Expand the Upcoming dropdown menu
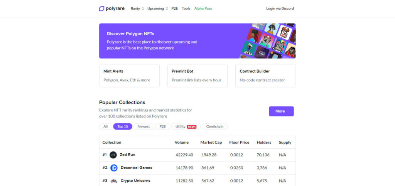The height and width of the screenshot is (186, 395). [x=157, y=8]
